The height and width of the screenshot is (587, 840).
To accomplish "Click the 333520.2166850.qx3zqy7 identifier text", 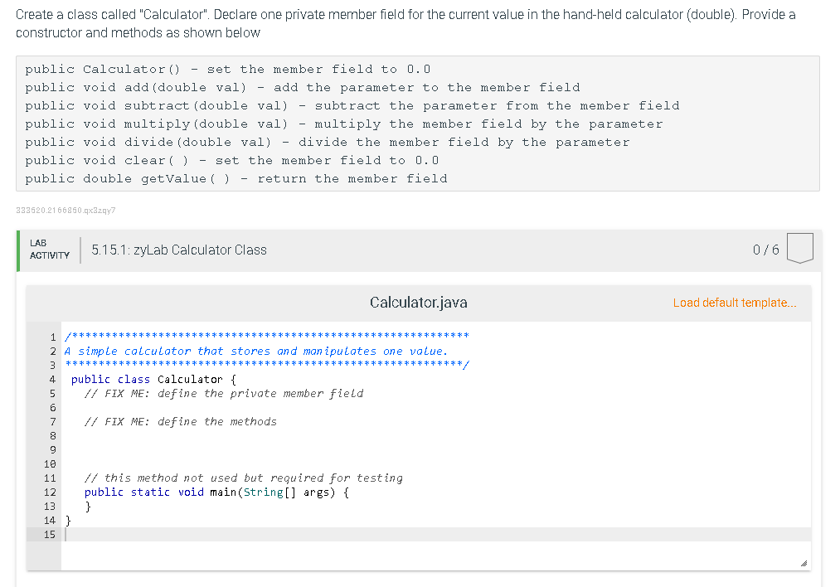I will point(66,211).
